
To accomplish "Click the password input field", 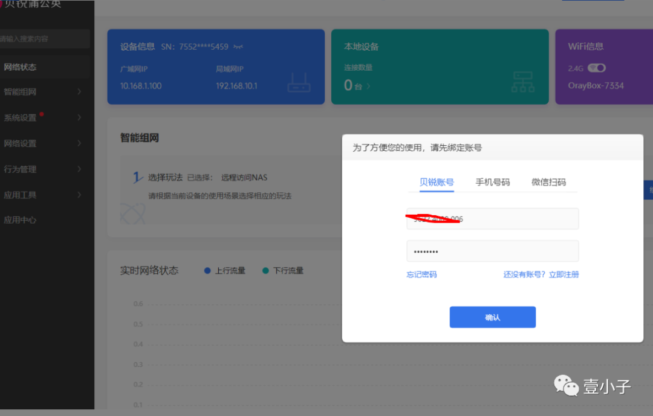I will point(493,251).
